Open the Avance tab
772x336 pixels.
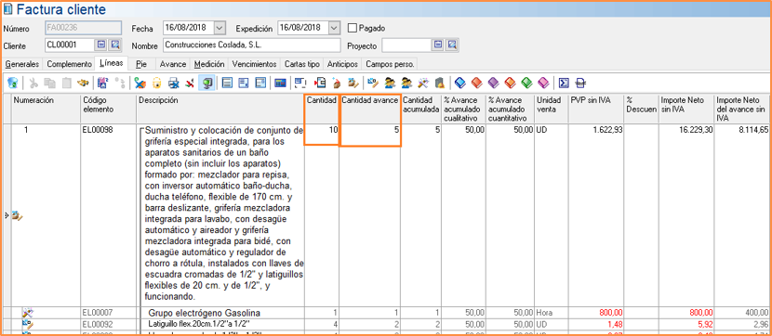pos(173,64)
